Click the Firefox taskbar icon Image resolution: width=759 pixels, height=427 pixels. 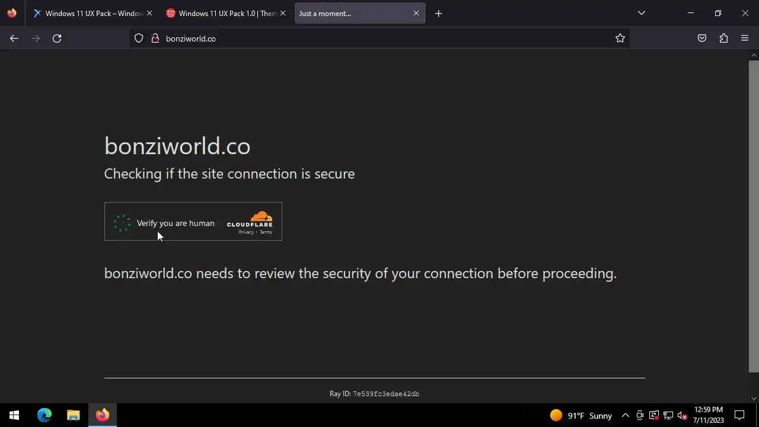(x=102, y=415)
